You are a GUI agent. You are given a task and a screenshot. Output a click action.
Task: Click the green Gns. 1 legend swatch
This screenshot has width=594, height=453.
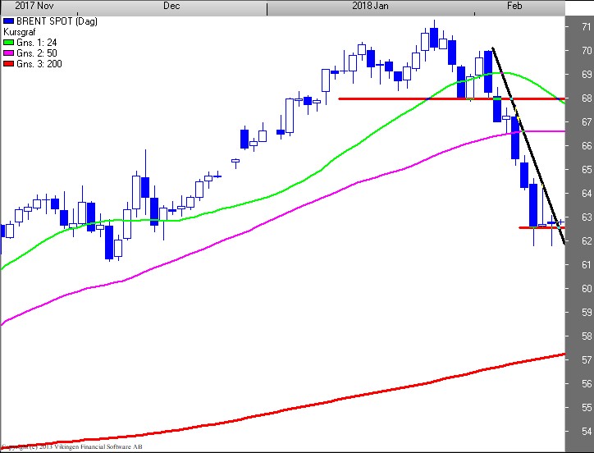(9, 42)
